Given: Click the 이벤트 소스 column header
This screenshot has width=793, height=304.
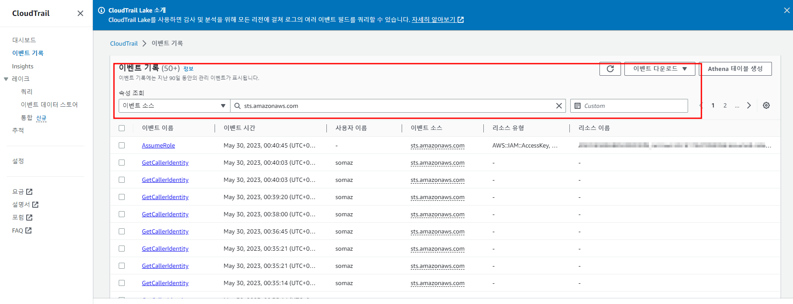Looking at the screenshot, I should 427,128.
